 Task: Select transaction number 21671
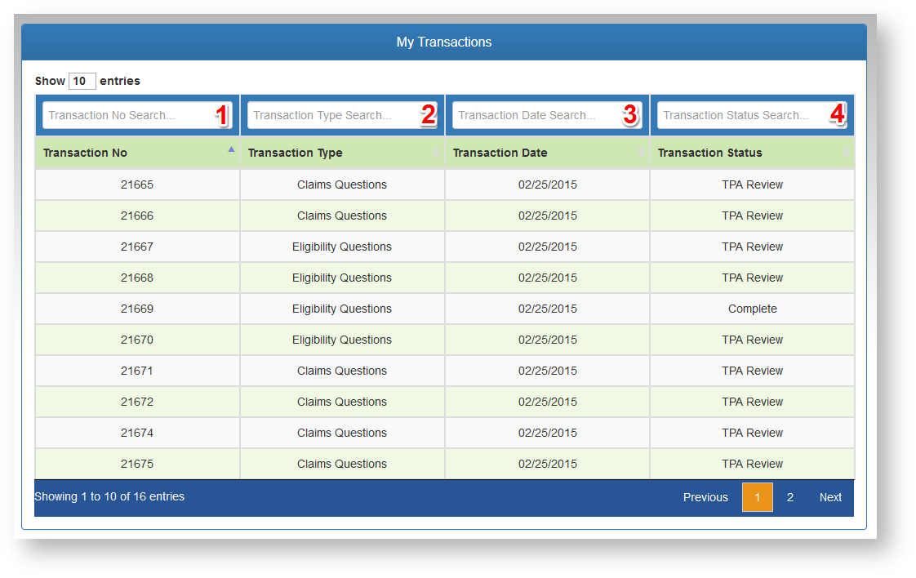pyautogui.click(x=137, y=371)
